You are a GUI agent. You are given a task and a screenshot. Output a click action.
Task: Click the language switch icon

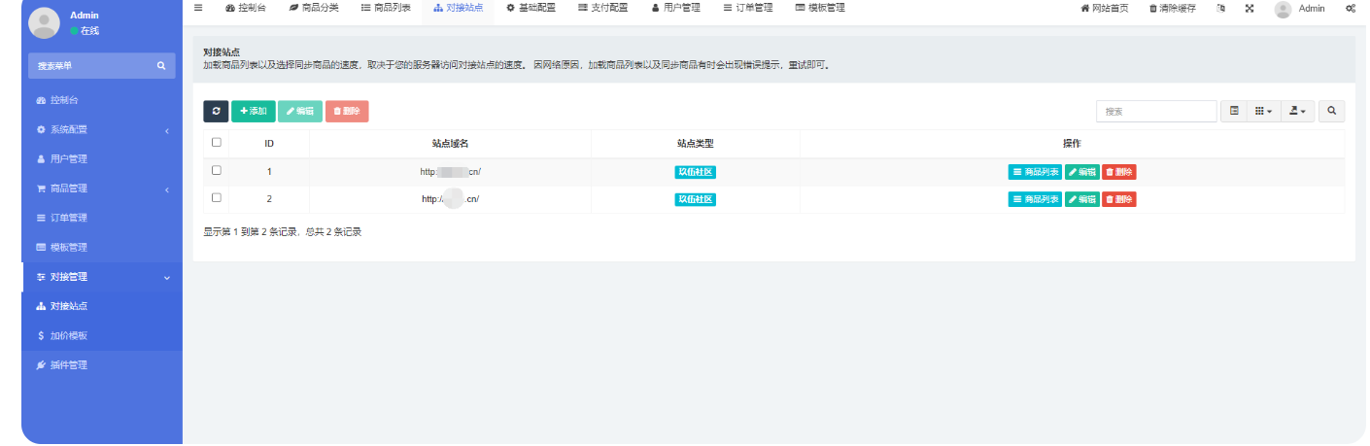[1220, 8]
